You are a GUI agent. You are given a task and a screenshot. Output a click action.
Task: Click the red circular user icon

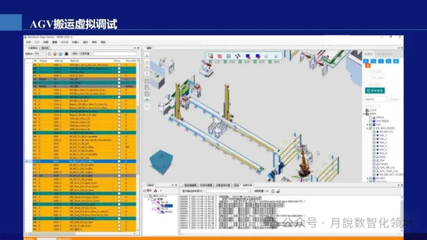[55, 54]
